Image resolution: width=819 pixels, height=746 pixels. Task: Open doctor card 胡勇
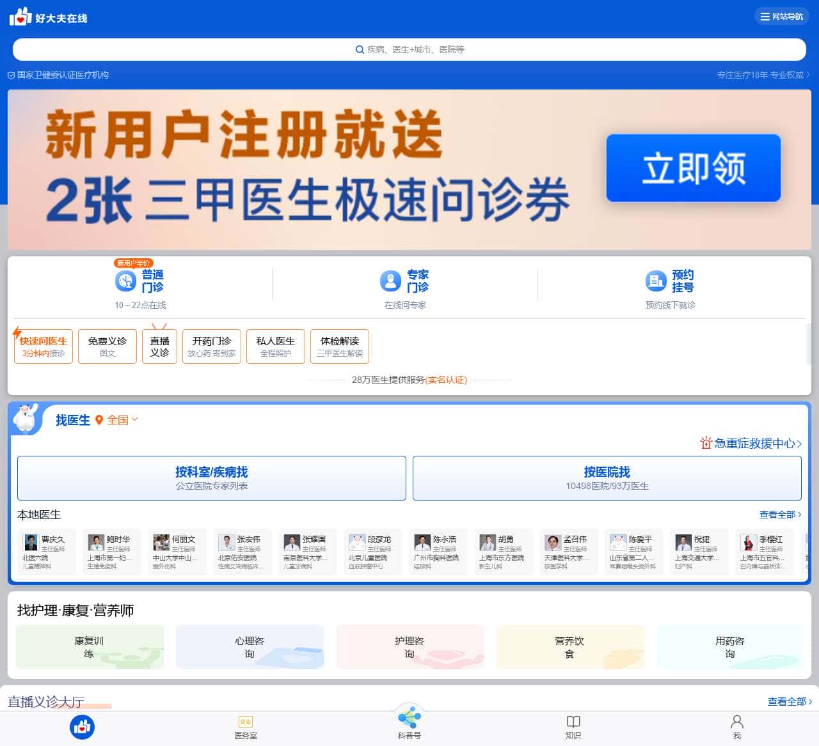504,552
